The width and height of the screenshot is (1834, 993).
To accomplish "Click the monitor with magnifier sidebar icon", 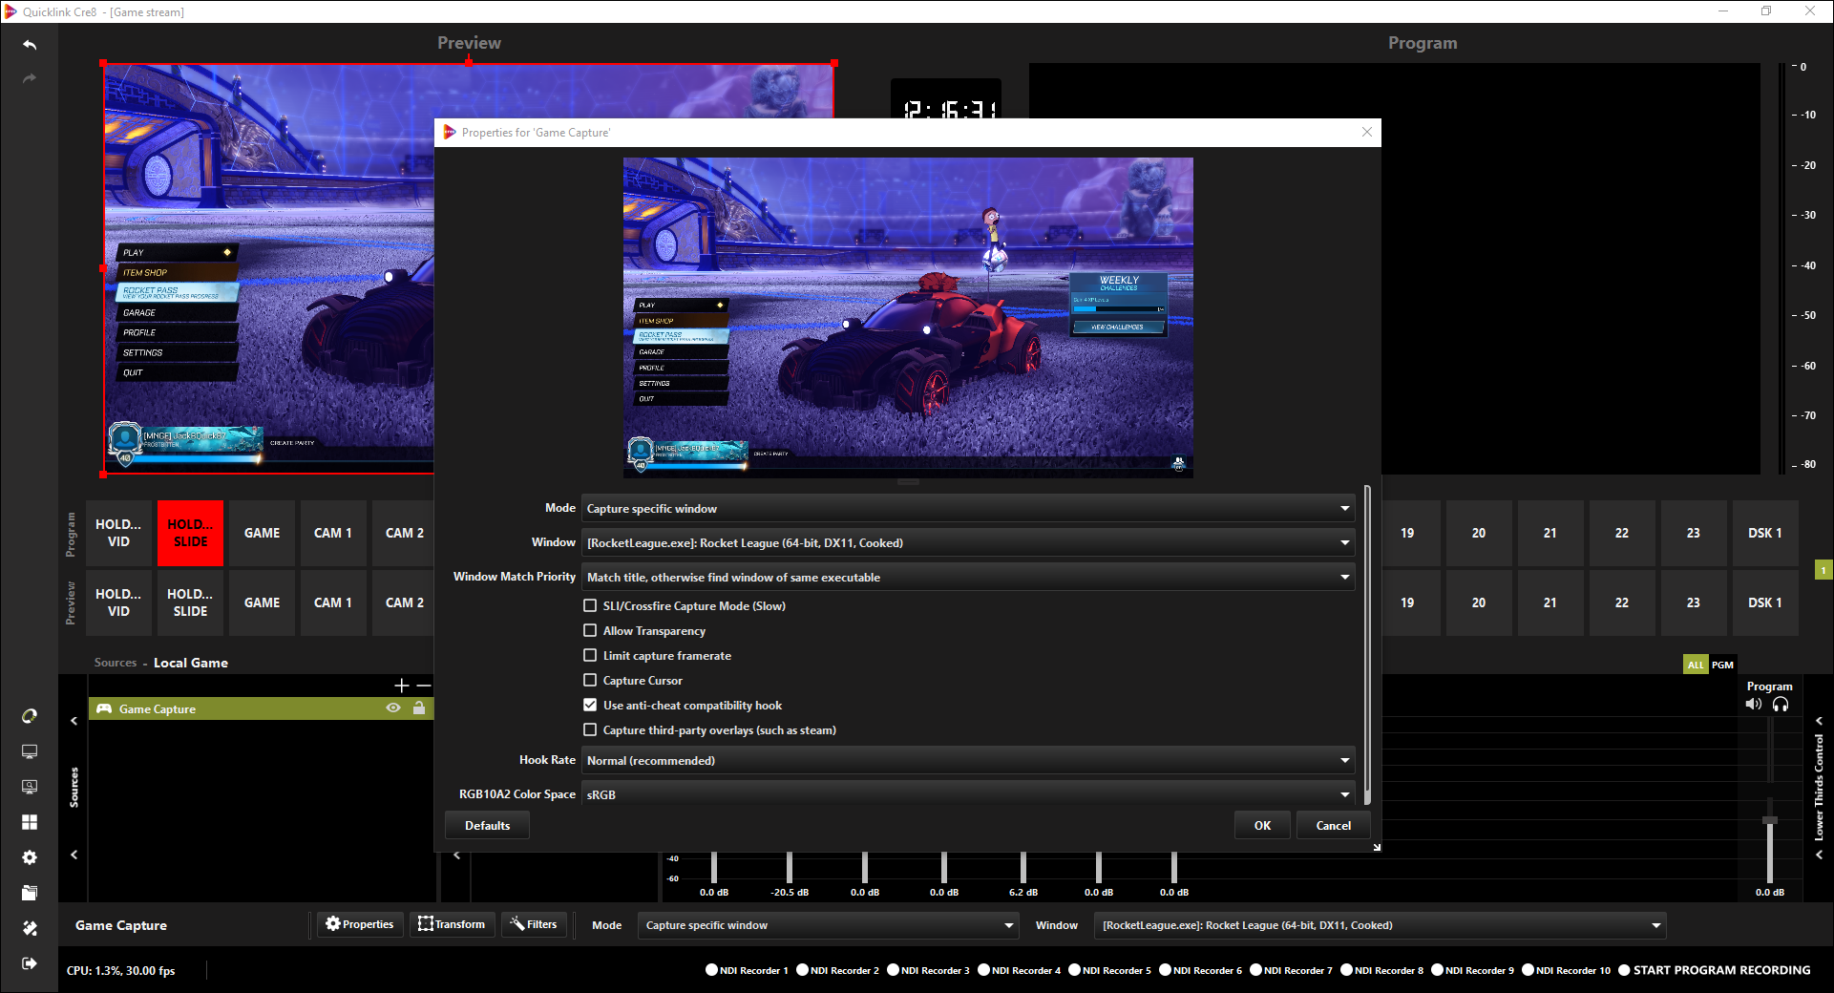I will [x=30, y=787].
